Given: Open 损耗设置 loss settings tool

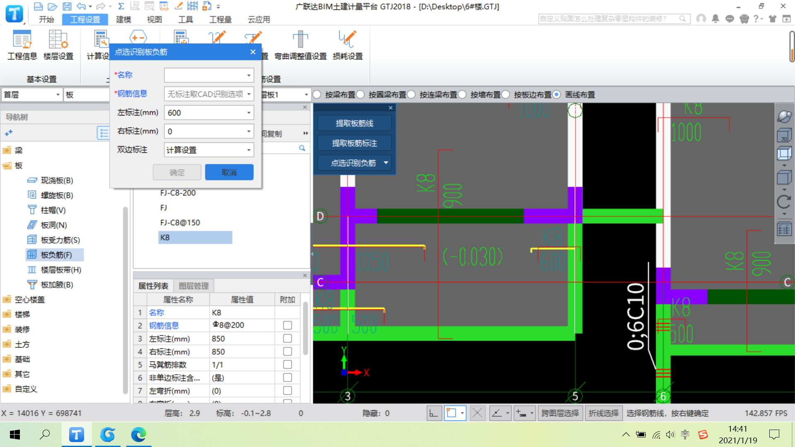Looking at the screenshot, I should (347, 45).
